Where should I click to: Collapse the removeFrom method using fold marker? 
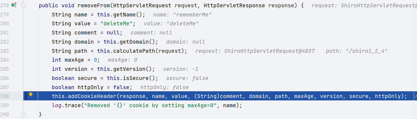click(x=23, y=5)
